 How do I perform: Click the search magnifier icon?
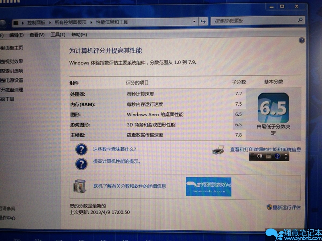(x=300, y=20)
